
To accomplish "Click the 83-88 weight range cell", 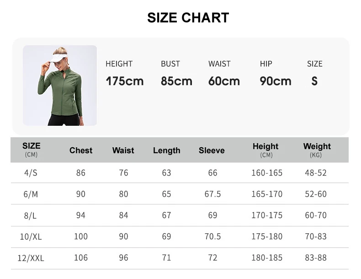I will 316,258.
